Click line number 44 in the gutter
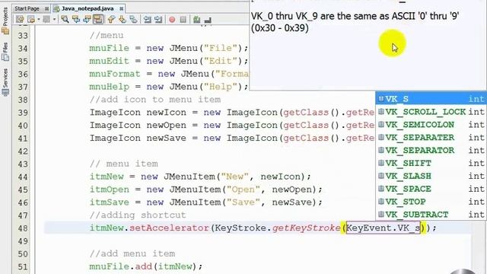The height and width of the screenshot is (274, 487). (23, 177)
